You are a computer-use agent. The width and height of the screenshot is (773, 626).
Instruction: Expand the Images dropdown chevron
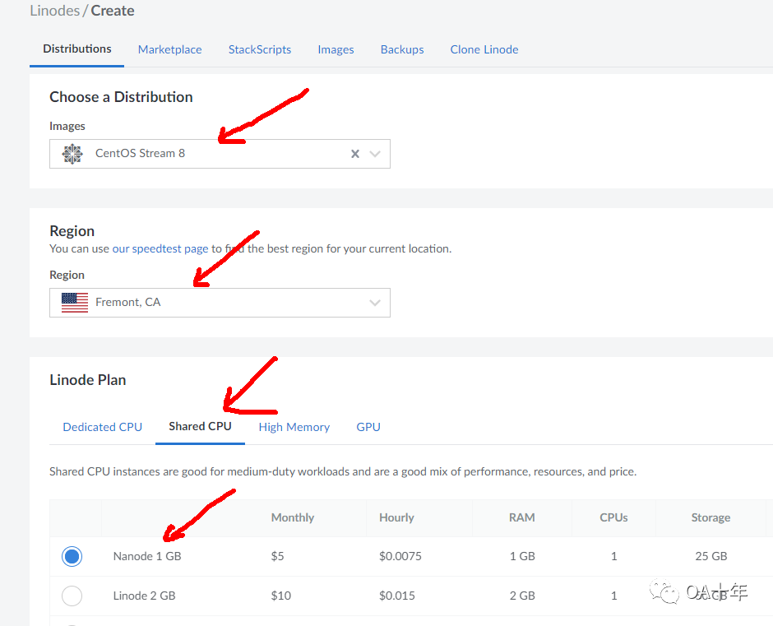(x=376, y=154)
